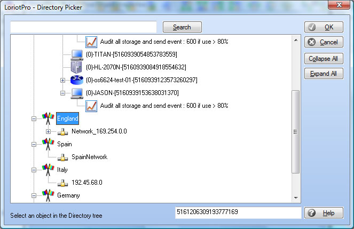Collapse the JASON host node

[63, 93]
